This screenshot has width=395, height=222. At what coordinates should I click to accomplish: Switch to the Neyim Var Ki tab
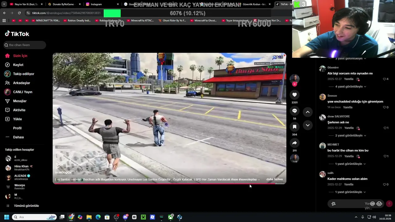pos(26,4)
